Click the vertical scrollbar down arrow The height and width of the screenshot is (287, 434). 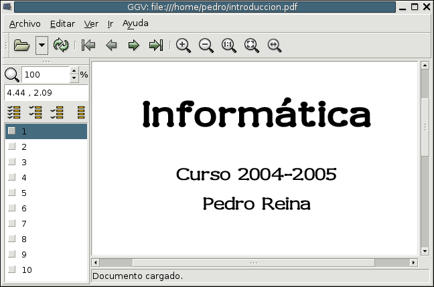(x=425, y=252)
